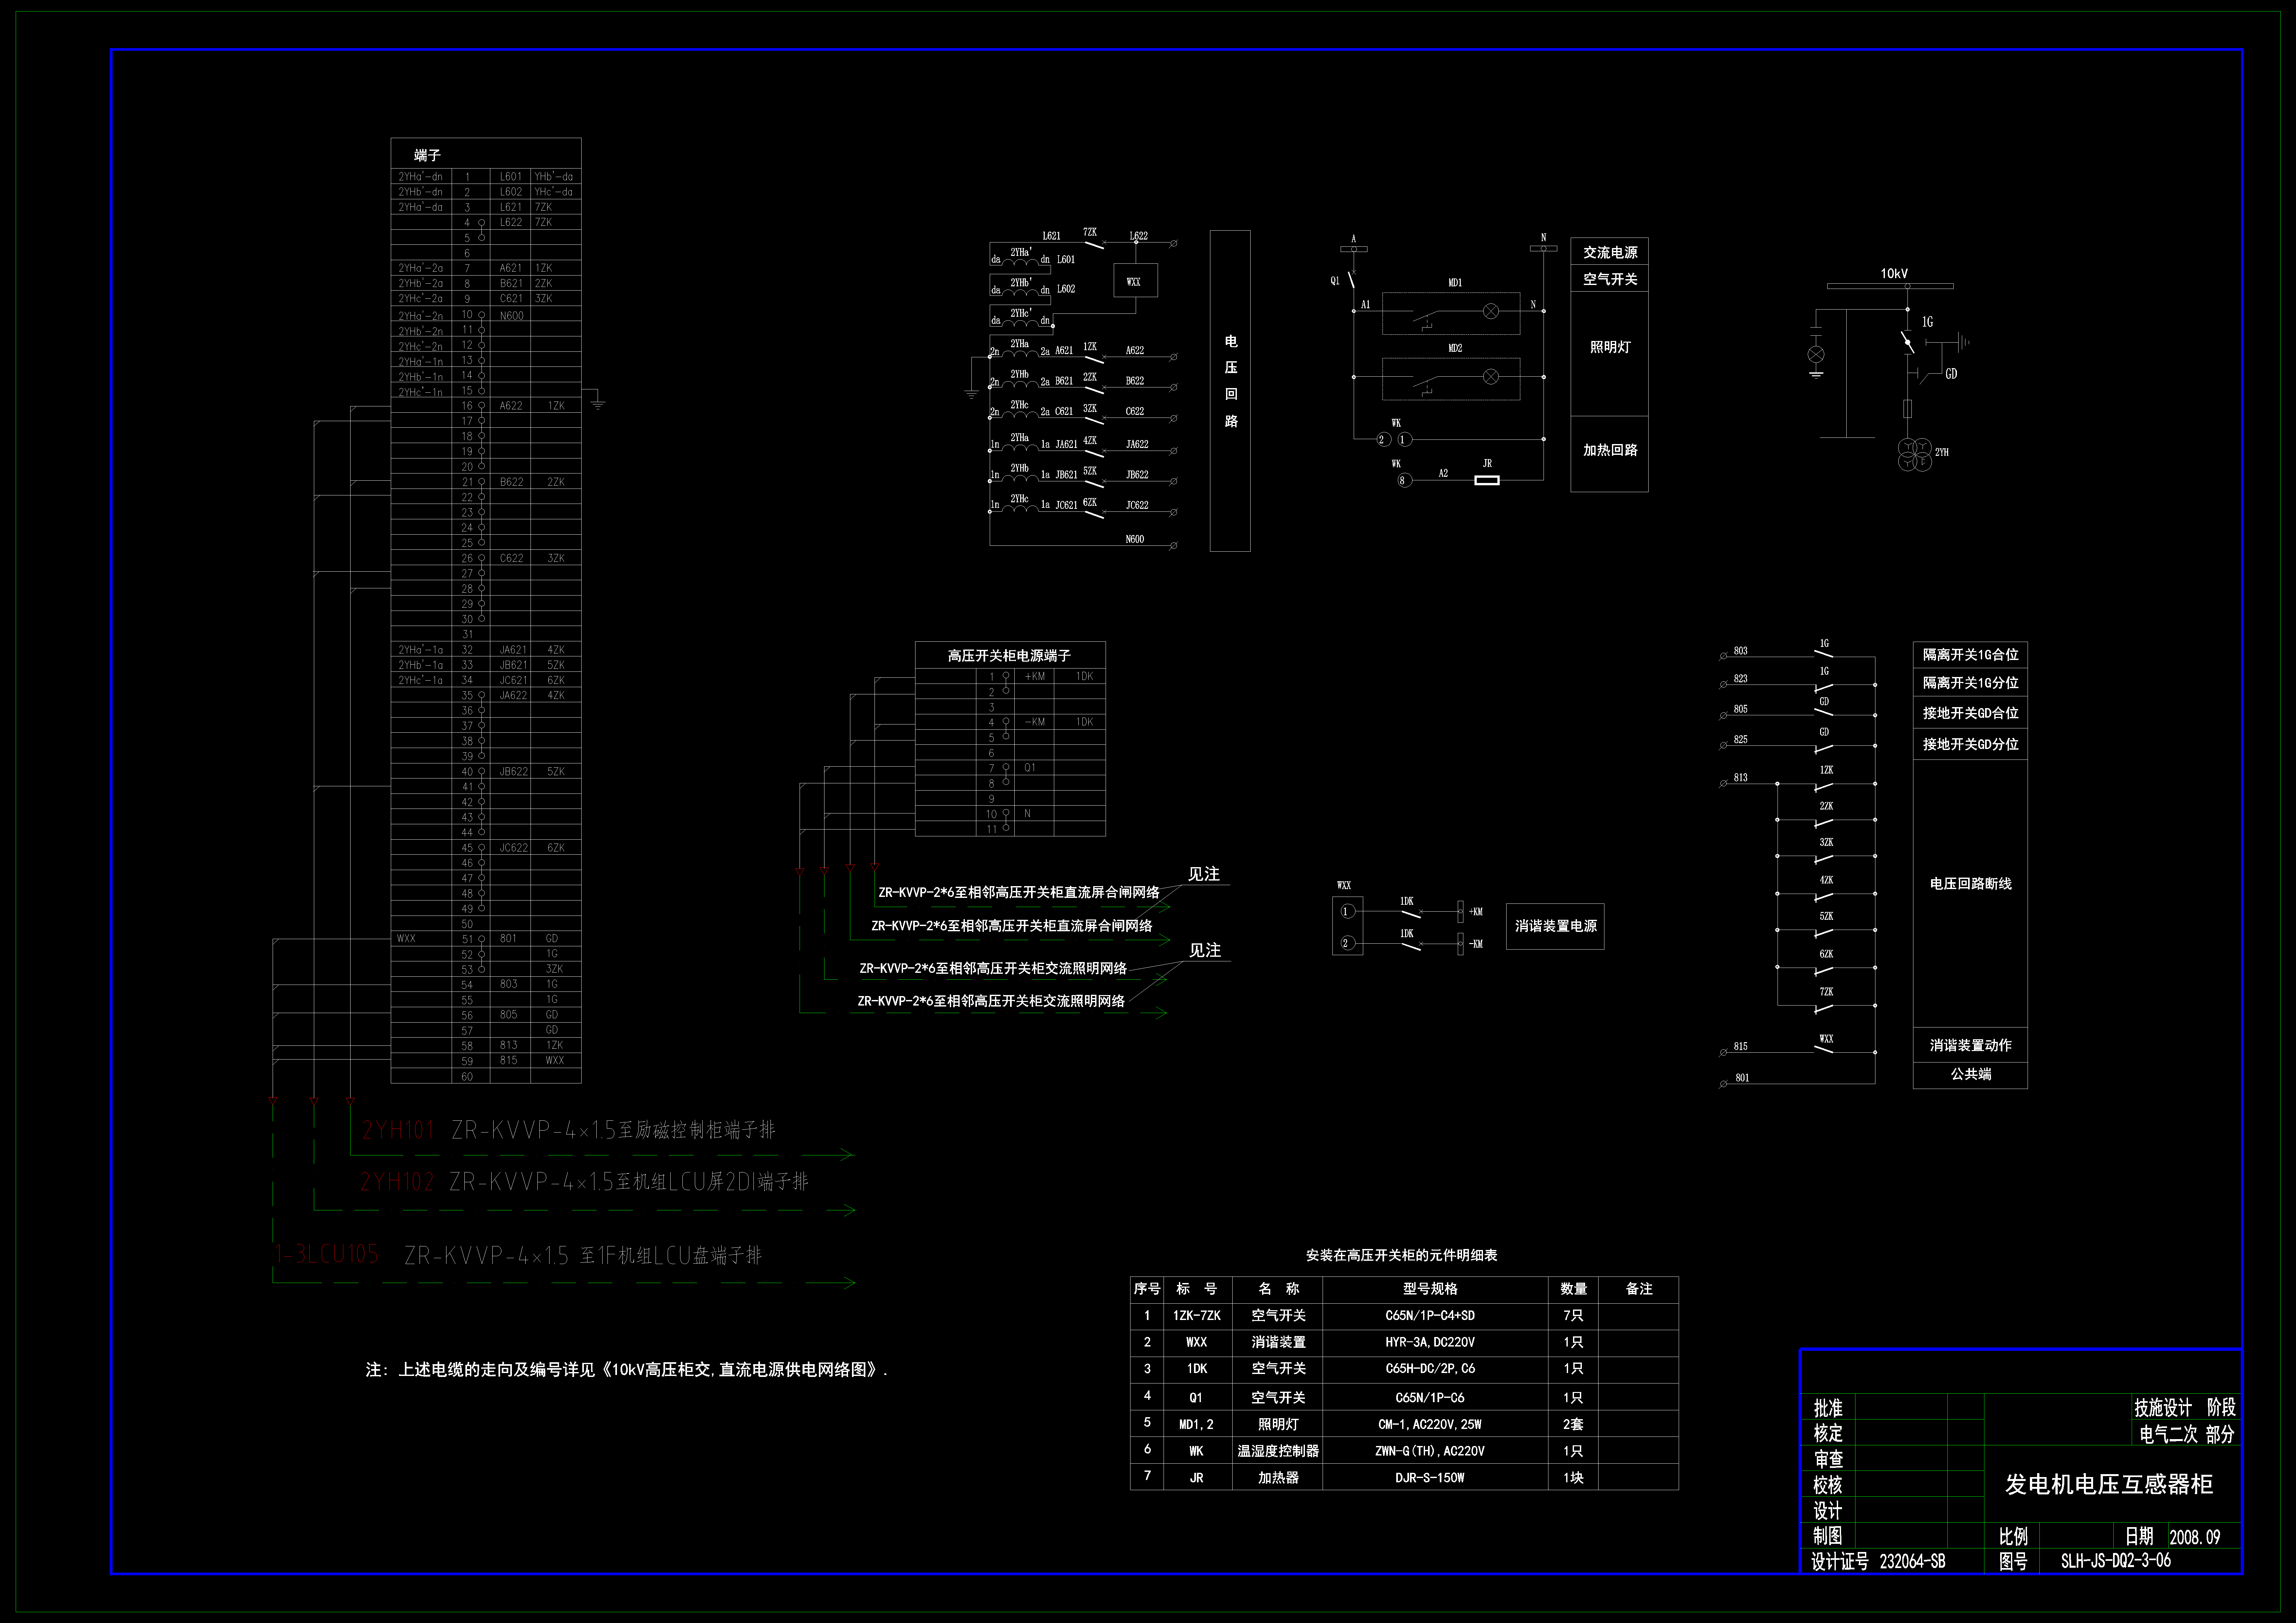Click the 消谐装置电源 label box

point(1555,926)
